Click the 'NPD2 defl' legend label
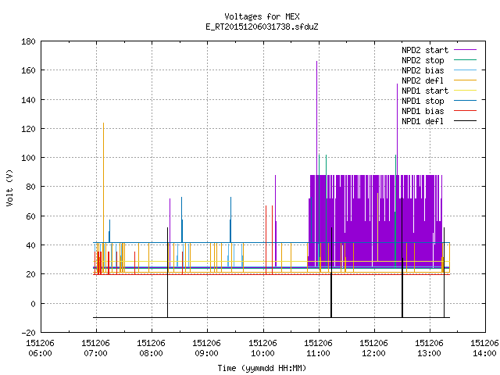Viewport: 500px width, 375px height. click(x=423, y=80)
